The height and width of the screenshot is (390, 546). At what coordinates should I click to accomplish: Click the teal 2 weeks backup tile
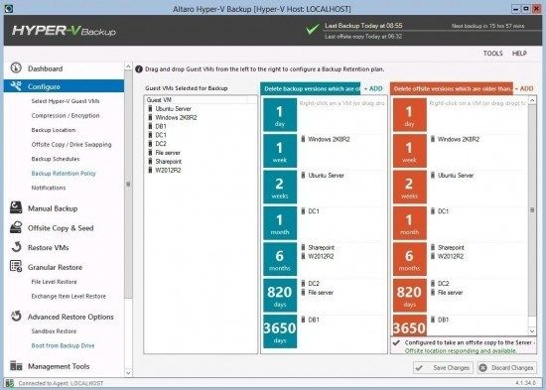[x=280, y=187]
